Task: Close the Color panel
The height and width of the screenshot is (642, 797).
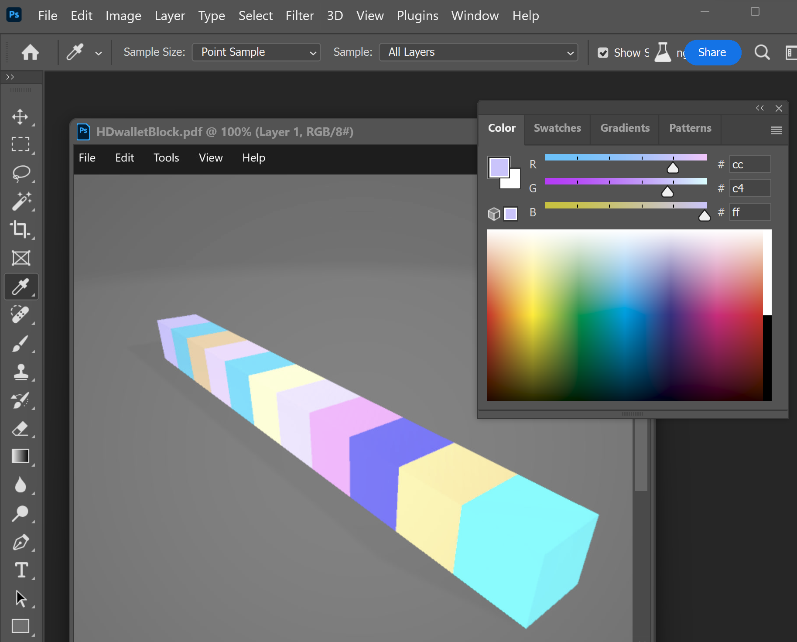Action: [779, 108]
